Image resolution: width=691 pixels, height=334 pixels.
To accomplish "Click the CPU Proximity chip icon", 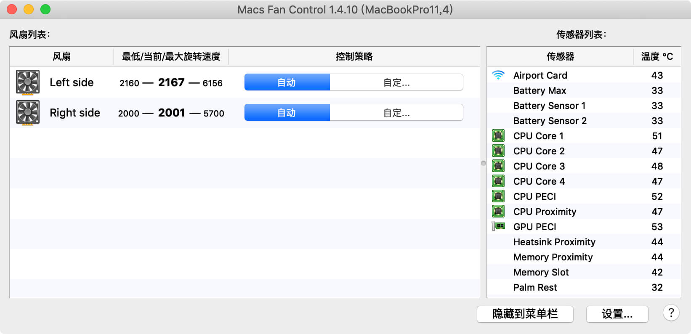I will pos(498,212).
